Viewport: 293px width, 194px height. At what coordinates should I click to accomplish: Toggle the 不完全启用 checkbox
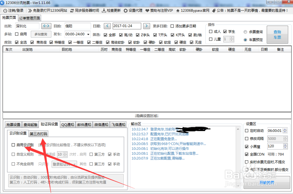coord(13,164)
